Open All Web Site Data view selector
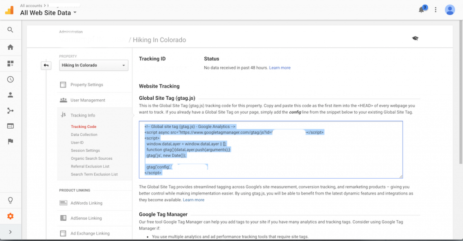This screenshot has height=241, width=463. [x=48, y=13]
